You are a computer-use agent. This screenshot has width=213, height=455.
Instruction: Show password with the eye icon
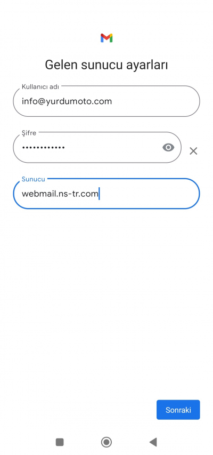[x=168, y=148]
